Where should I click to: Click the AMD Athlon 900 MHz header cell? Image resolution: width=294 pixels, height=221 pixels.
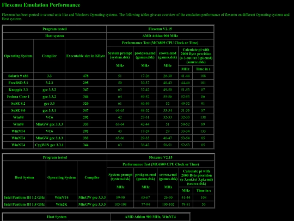point(160,36)
